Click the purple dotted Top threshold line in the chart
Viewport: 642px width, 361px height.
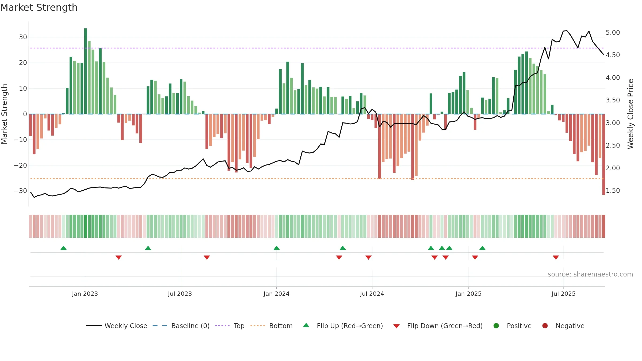coord(317,48)
